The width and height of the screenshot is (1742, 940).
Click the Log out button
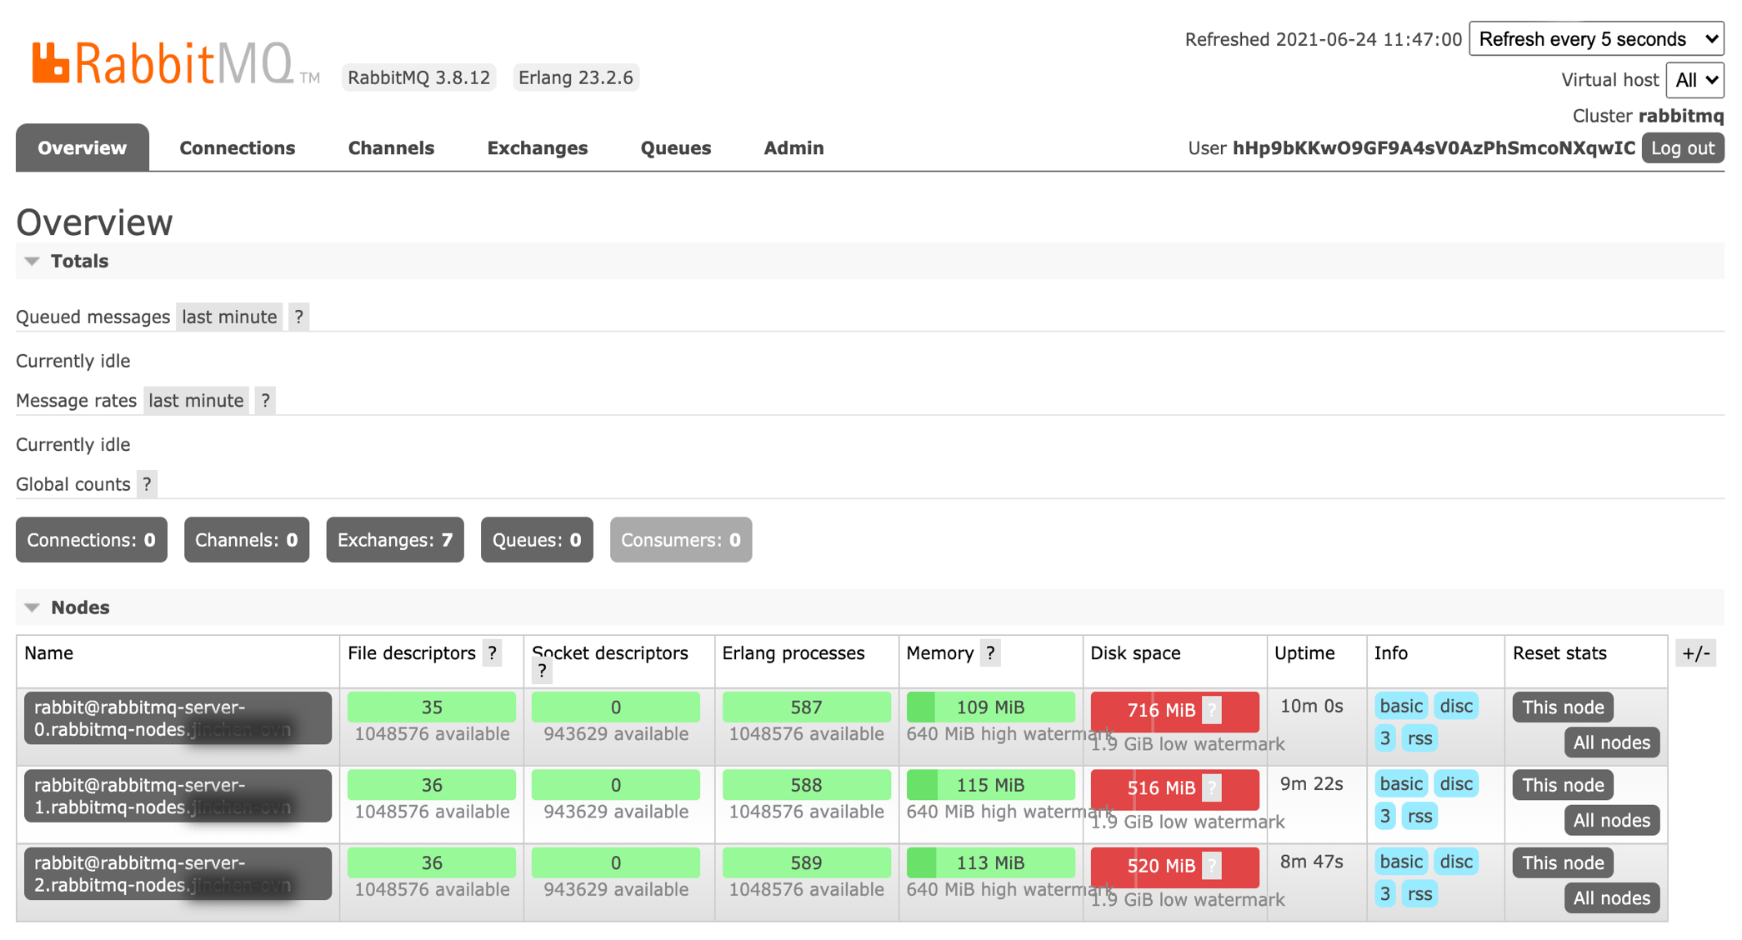point(1682,148)
